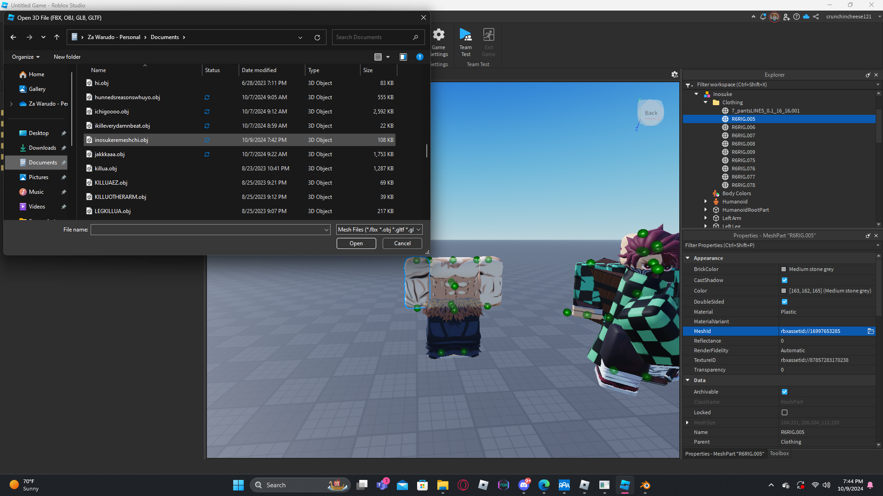
Task: Click the R6RIG.006 mesh part icon
Action: tap(725, 127)
